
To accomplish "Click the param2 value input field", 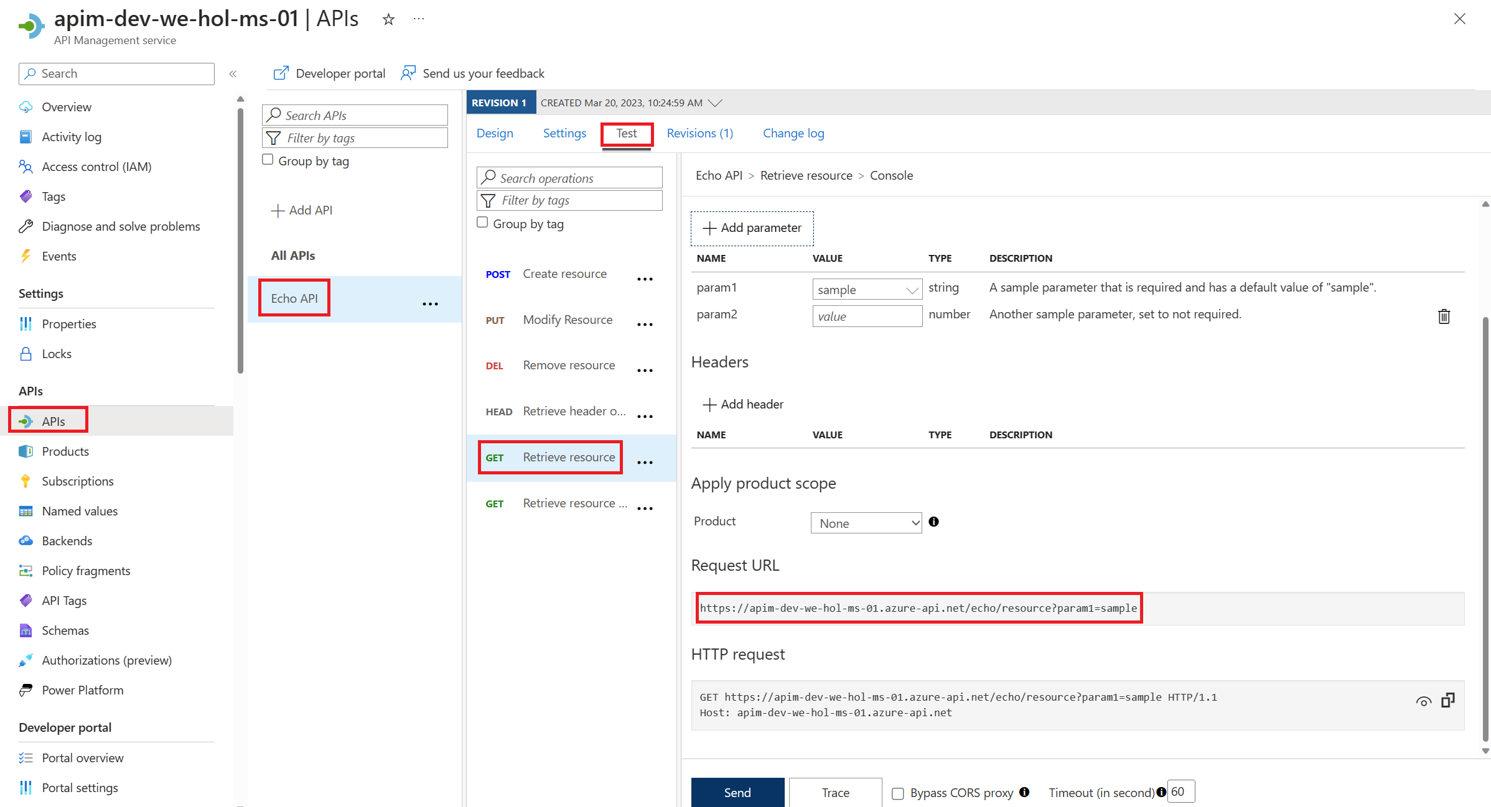I will click(867, 316).
